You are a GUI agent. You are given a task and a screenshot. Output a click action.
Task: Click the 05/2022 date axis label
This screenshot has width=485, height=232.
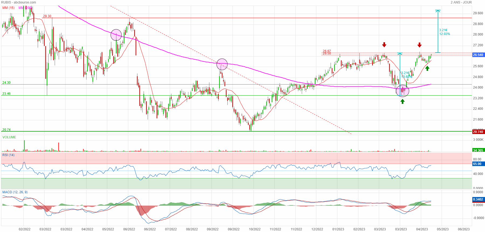(x=108, y=229)
